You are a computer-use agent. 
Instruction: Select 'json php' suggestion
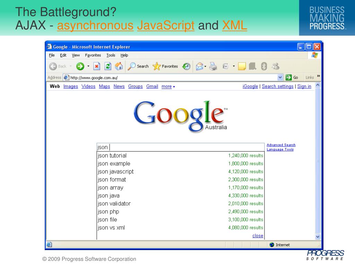180,212
